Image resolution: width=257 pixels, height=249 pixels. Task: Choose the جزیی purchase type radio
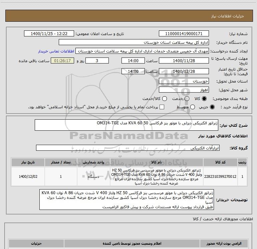212,107
